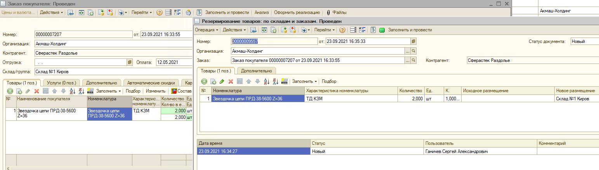599x170 pixels.
Task: Click the clock icon in Заказ покупателя toolbar
Action: pyautogui.click(x=188, y=12)
